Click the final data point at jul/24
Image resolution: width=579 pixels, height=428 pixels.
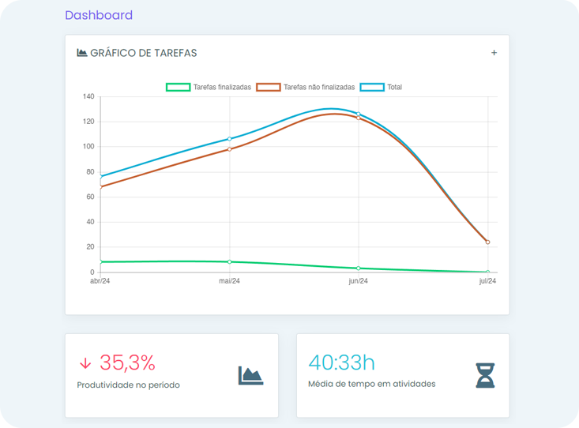coord(487,242)
